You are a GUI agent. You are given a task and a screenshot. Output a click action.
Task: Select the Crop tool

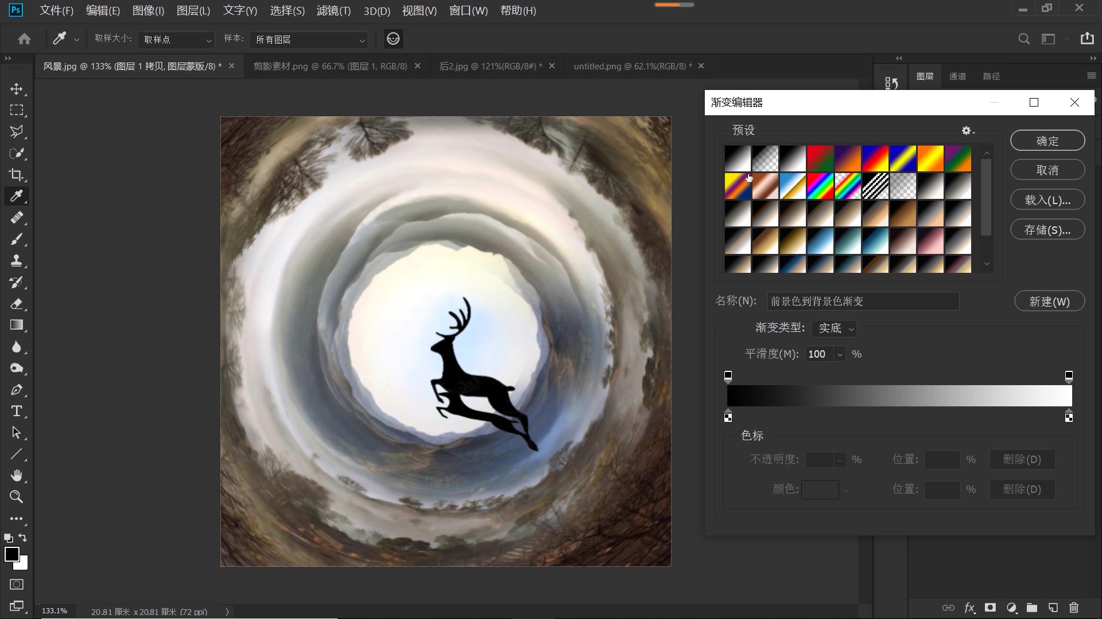click(x=16, y=175)
